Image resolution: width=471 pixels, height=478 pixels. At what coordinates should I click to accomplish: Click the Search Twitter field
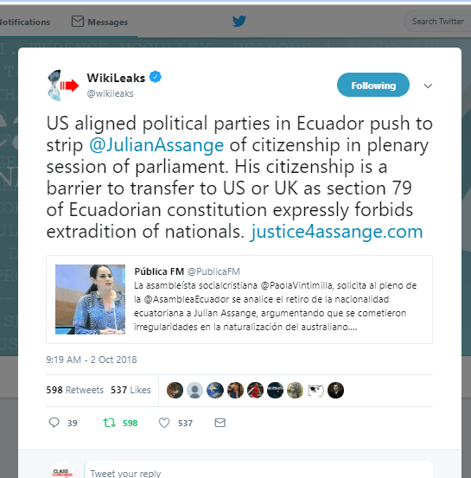(438, 22)
